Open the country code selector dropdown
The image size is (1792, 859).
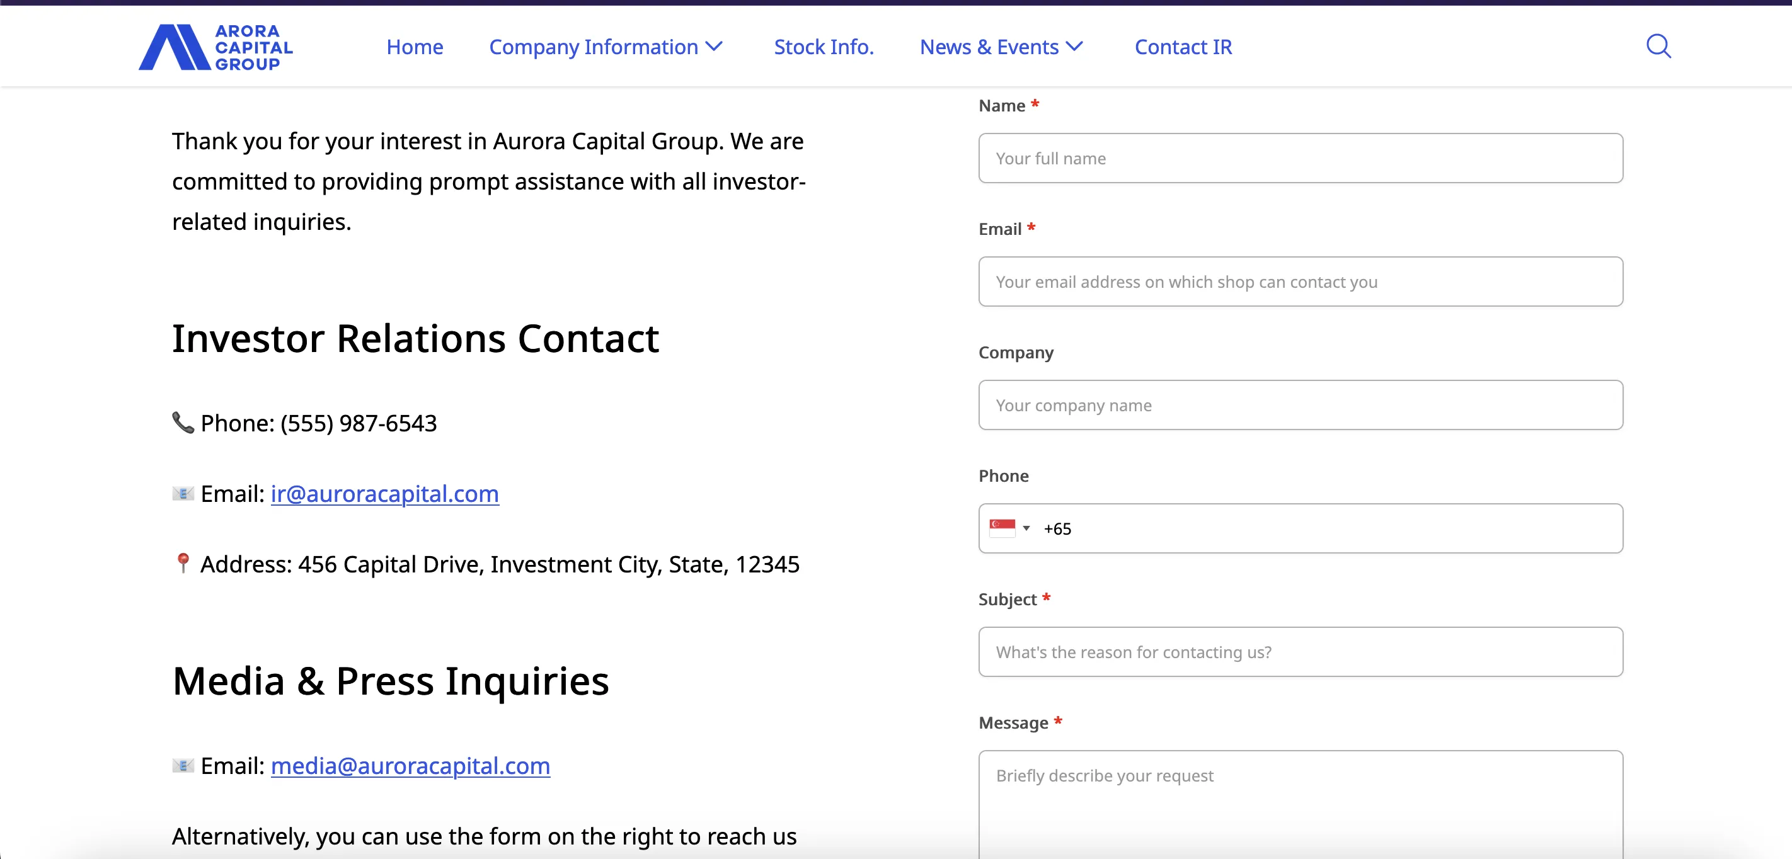tap(1009, 528)
